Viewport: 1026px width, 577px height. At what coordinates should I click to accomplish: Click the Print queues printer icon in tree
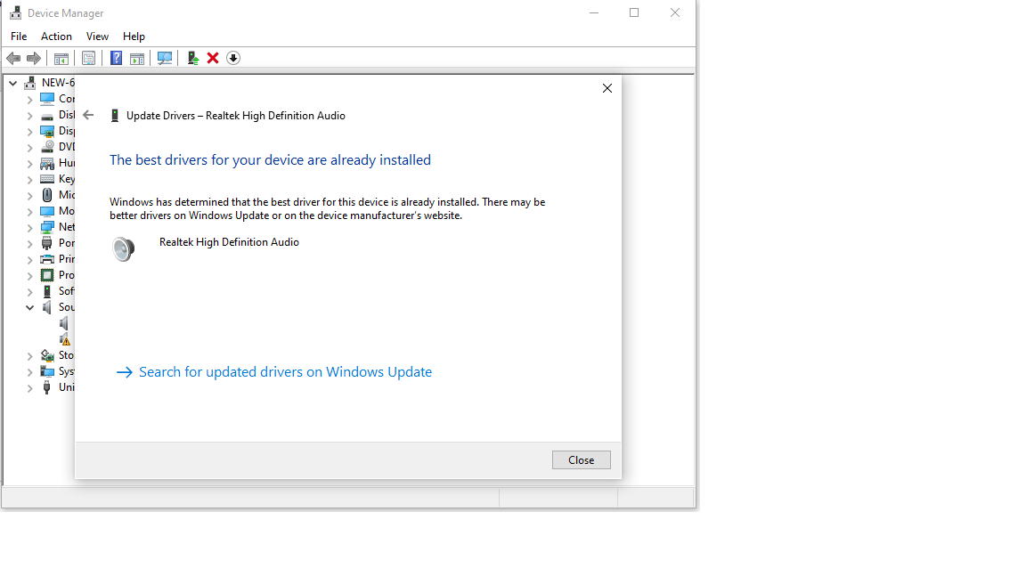point(47,259)
